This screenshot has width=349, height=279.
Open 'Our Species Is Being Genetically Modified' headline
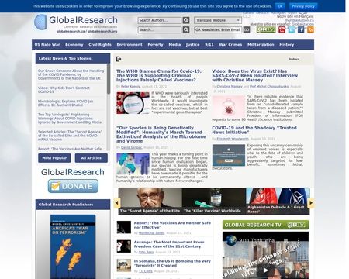coord(161,134)
